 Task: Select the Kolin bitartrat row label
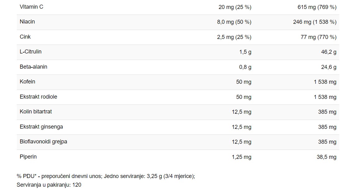36,112
